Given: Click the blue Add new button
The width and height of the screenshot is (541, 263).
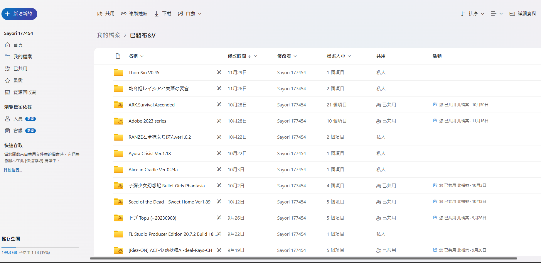Looking at the screenshot, I should (x=19, y=14).
